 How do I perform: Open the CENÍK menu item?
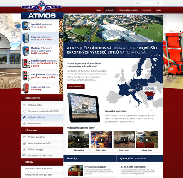coord(158,10)
